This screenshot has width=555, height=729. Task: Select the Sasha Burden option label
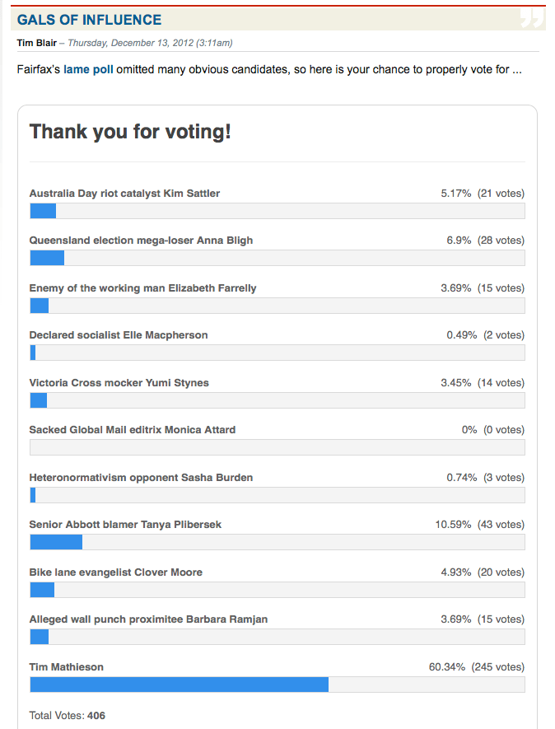tap(141, 478)
